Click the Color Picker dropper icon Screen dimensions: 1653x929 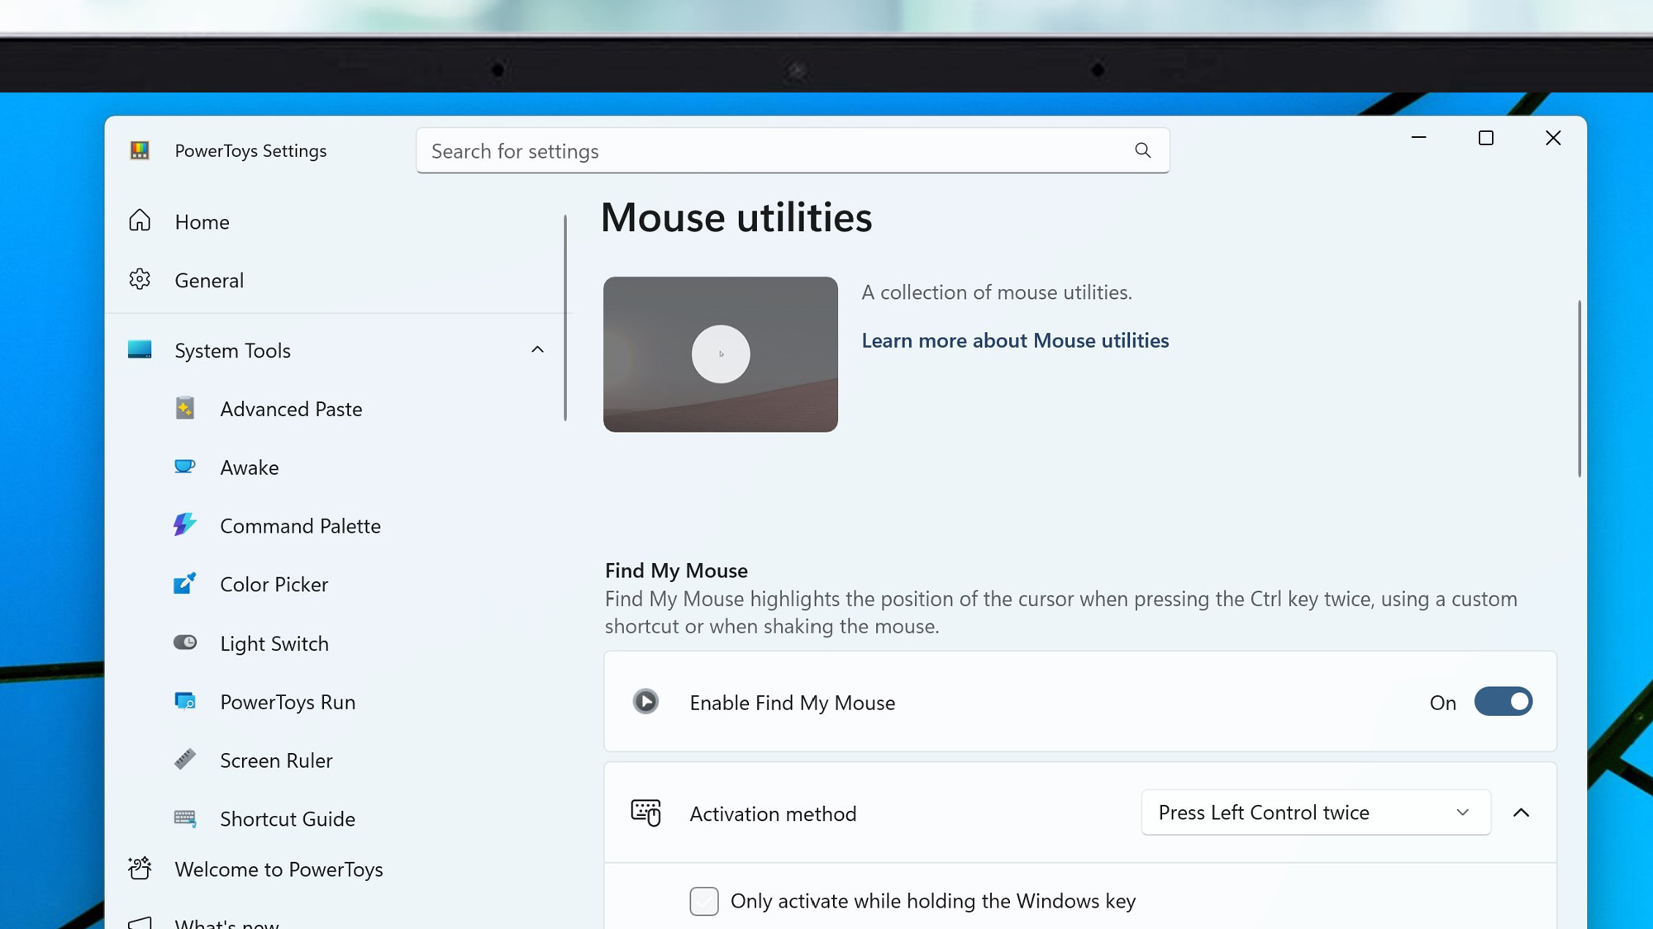(184, 584)
